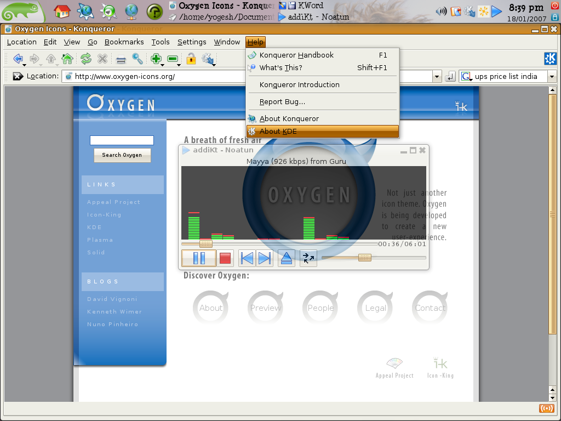Open Back button history dropdown arrow
Viewport: 561px width, 421px height.
tap(24, 65)
